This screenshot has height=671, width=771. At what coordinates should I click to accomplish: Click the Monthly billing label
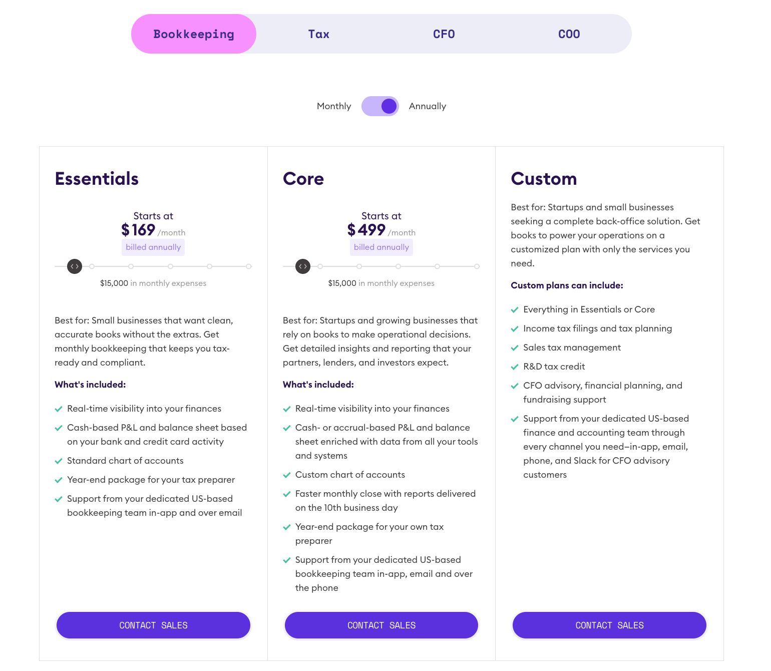(334, 106)
